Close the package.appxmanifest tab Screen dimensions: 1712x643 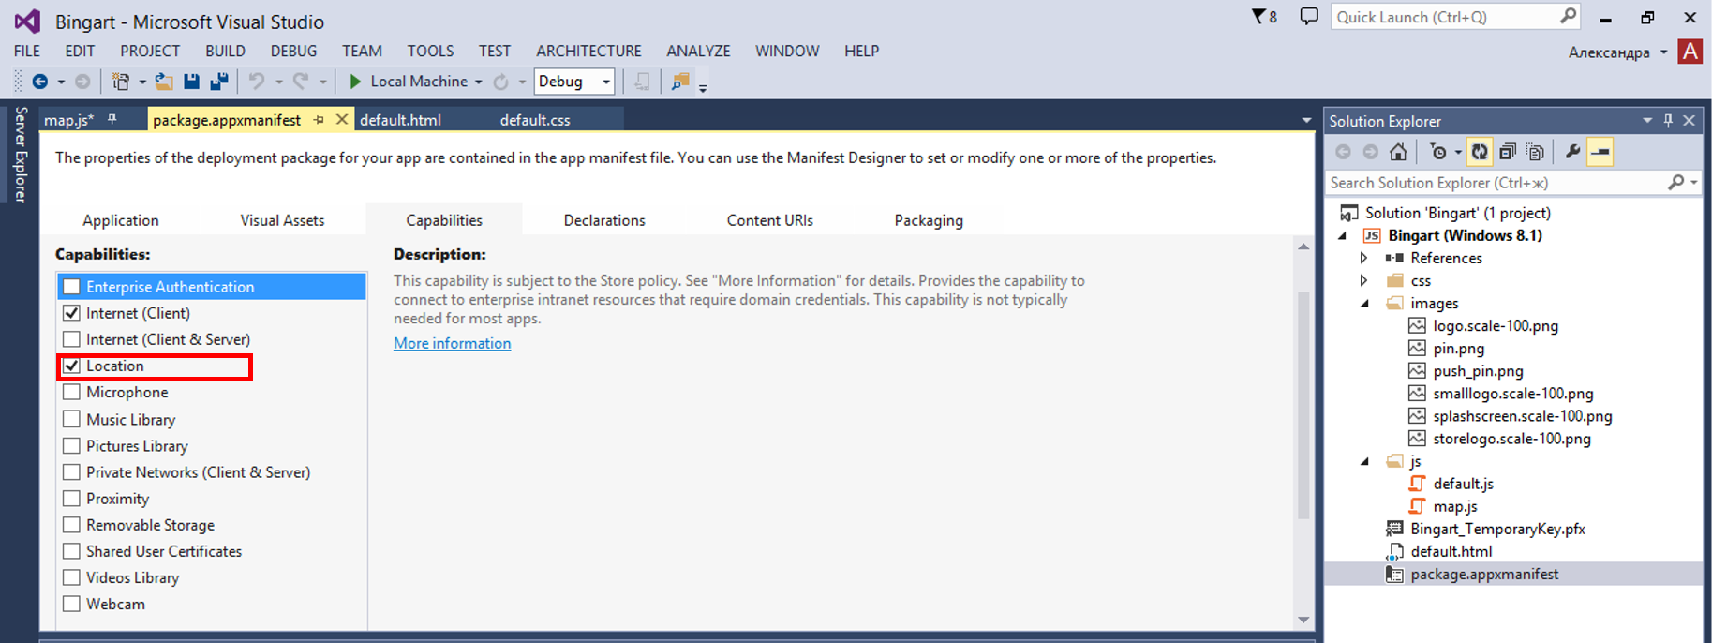[x=342, y=120]
